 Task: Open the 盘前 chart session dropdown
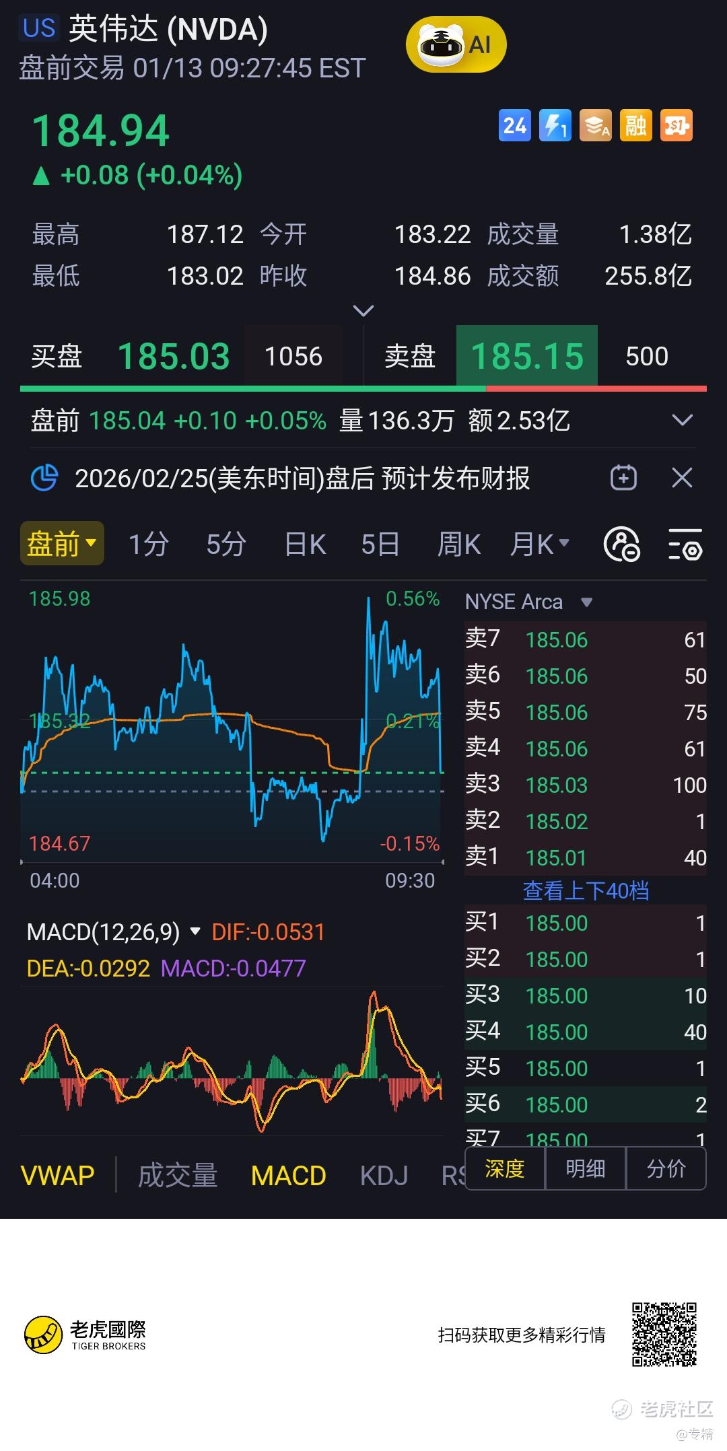tap(62, 544)
